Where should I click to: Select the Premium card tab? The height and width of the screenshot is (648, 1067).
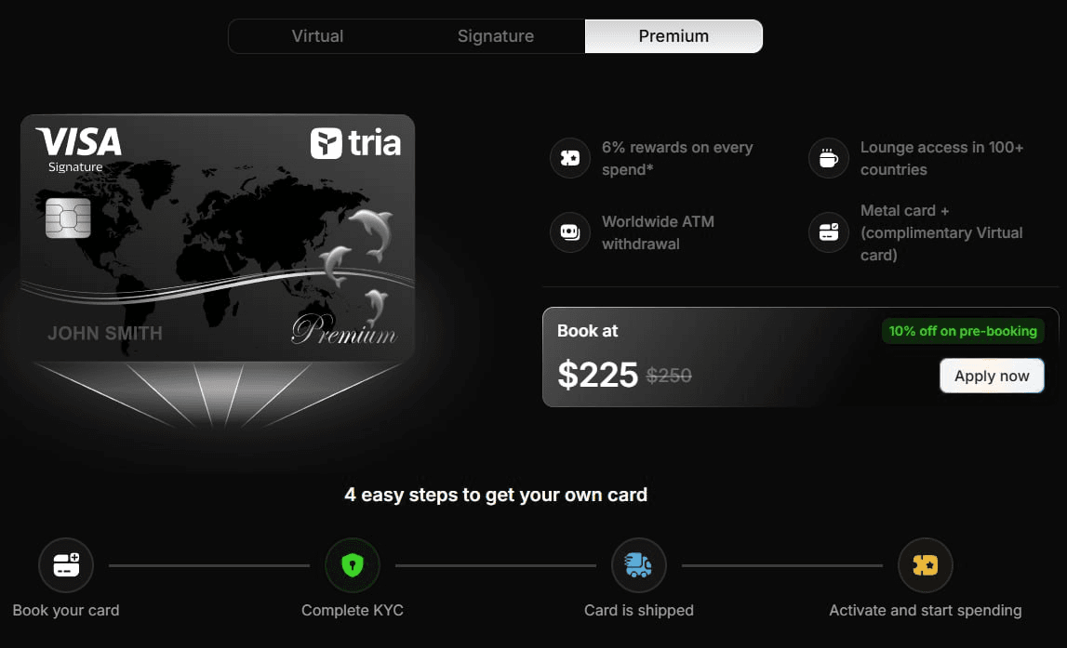coord(674,36)
